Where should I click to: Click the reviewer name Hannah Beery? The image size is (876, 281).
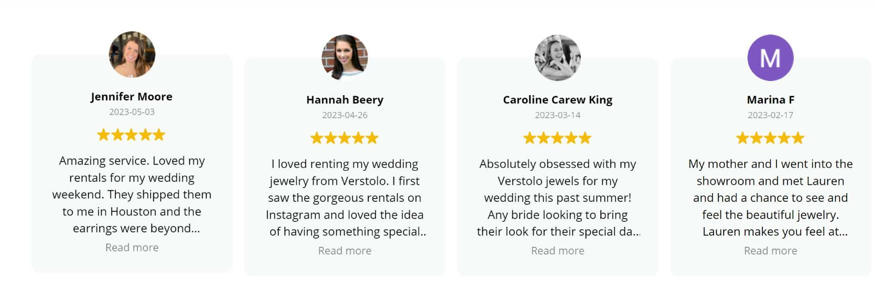click(344, 100)
